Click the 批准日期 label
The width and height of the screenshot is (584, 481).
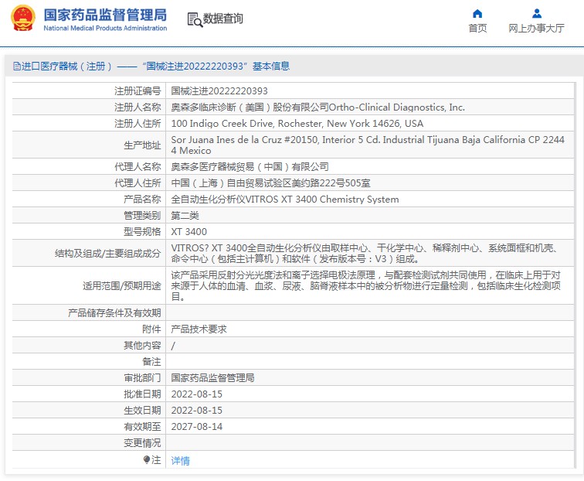coord(142,394)
